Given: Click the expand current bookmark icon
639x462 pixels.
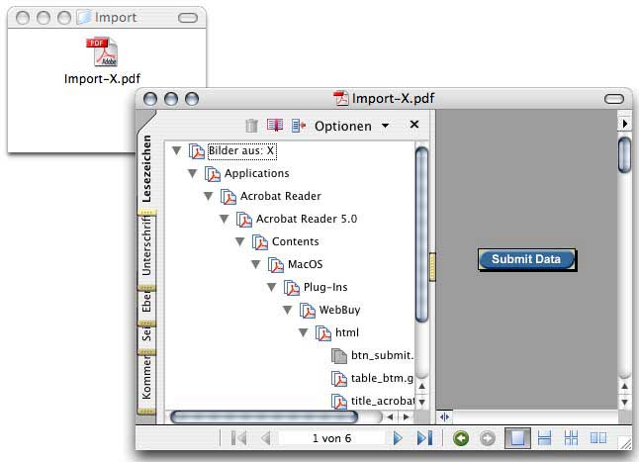Looking at the screenshot, I should point(298,126).
